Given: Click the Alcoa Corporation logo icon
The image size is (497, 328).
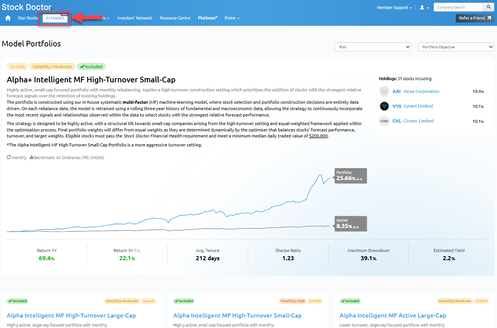Looking at the screenshot, I should (x=384, y=91).
